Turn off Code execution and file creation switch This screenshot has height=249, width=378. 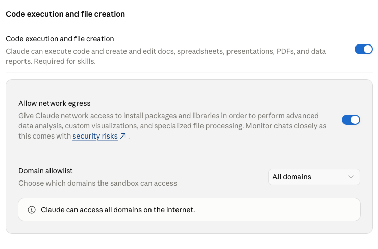point(363,49)
